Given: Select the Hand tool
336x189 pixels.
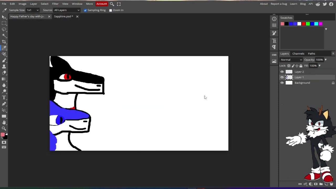Looking at the screenshot, I should click(x=4, y=122).
